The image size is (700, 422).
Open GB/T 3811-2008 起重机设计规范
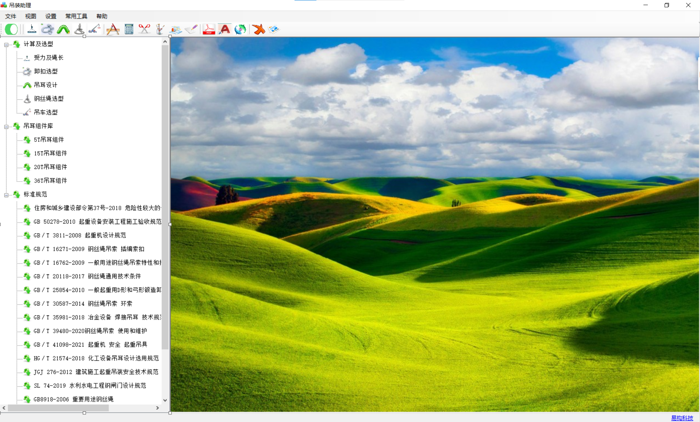(80, 235)
